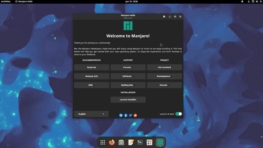
Task: Click the INSTALLATION section heading
Action: click(128, 92)
